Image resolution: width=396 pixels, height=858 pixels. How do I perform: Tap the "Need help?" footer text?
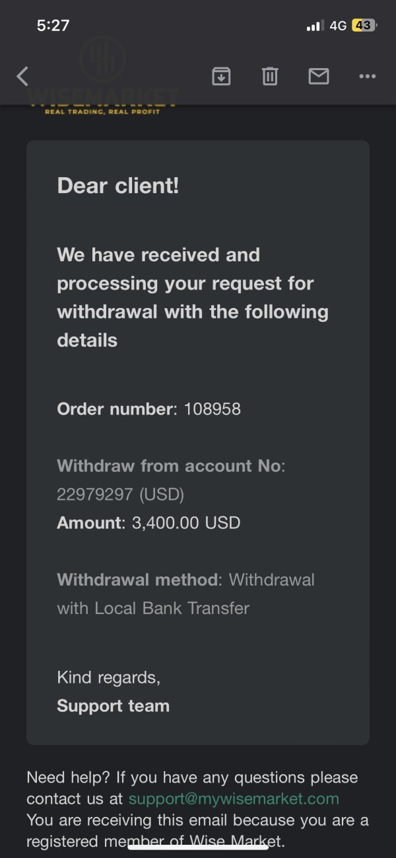(x=63, y=777)
